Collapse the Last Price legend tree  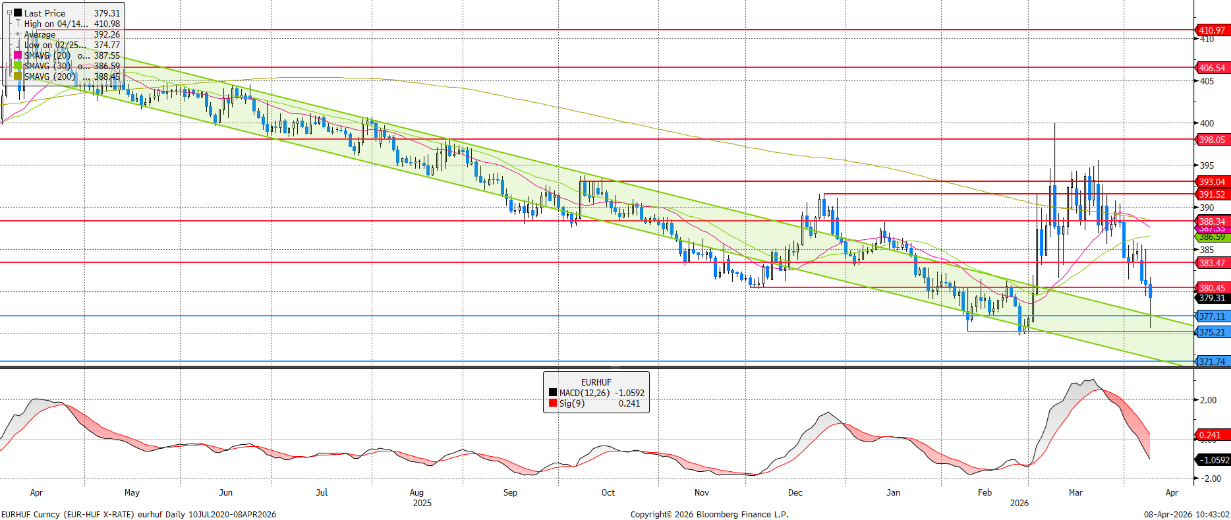[x=9, y=13]
